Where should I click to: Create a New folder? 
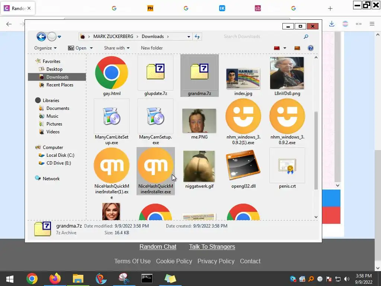(152, 48)
